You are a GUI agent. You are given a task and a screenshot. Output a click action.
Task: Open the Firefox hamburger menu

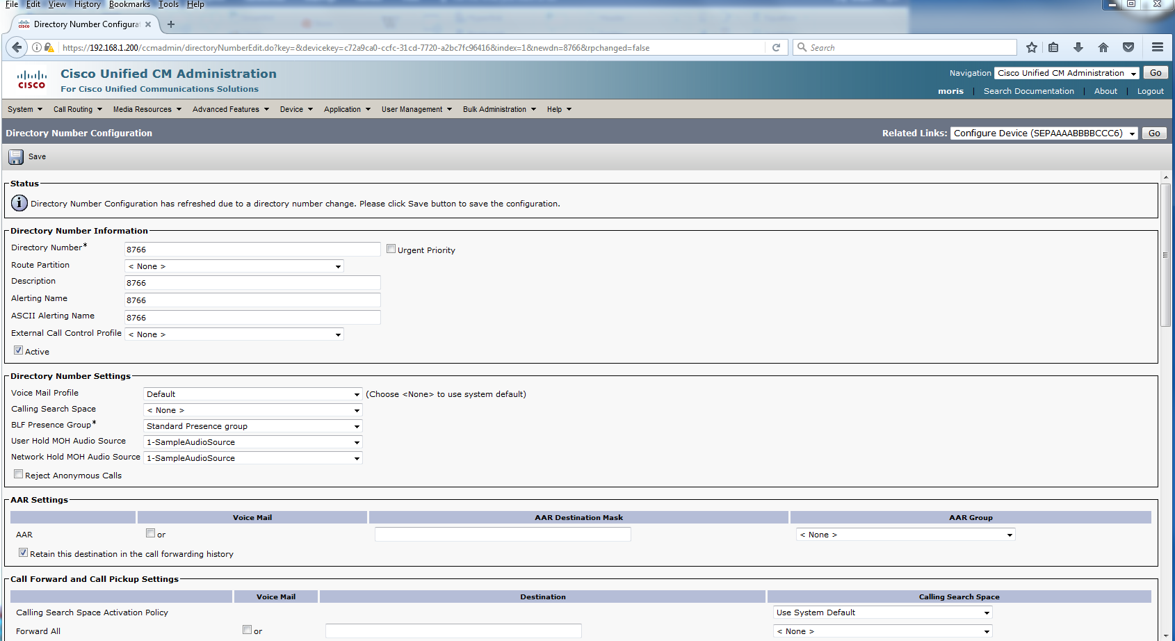(x=1158, y=47)
